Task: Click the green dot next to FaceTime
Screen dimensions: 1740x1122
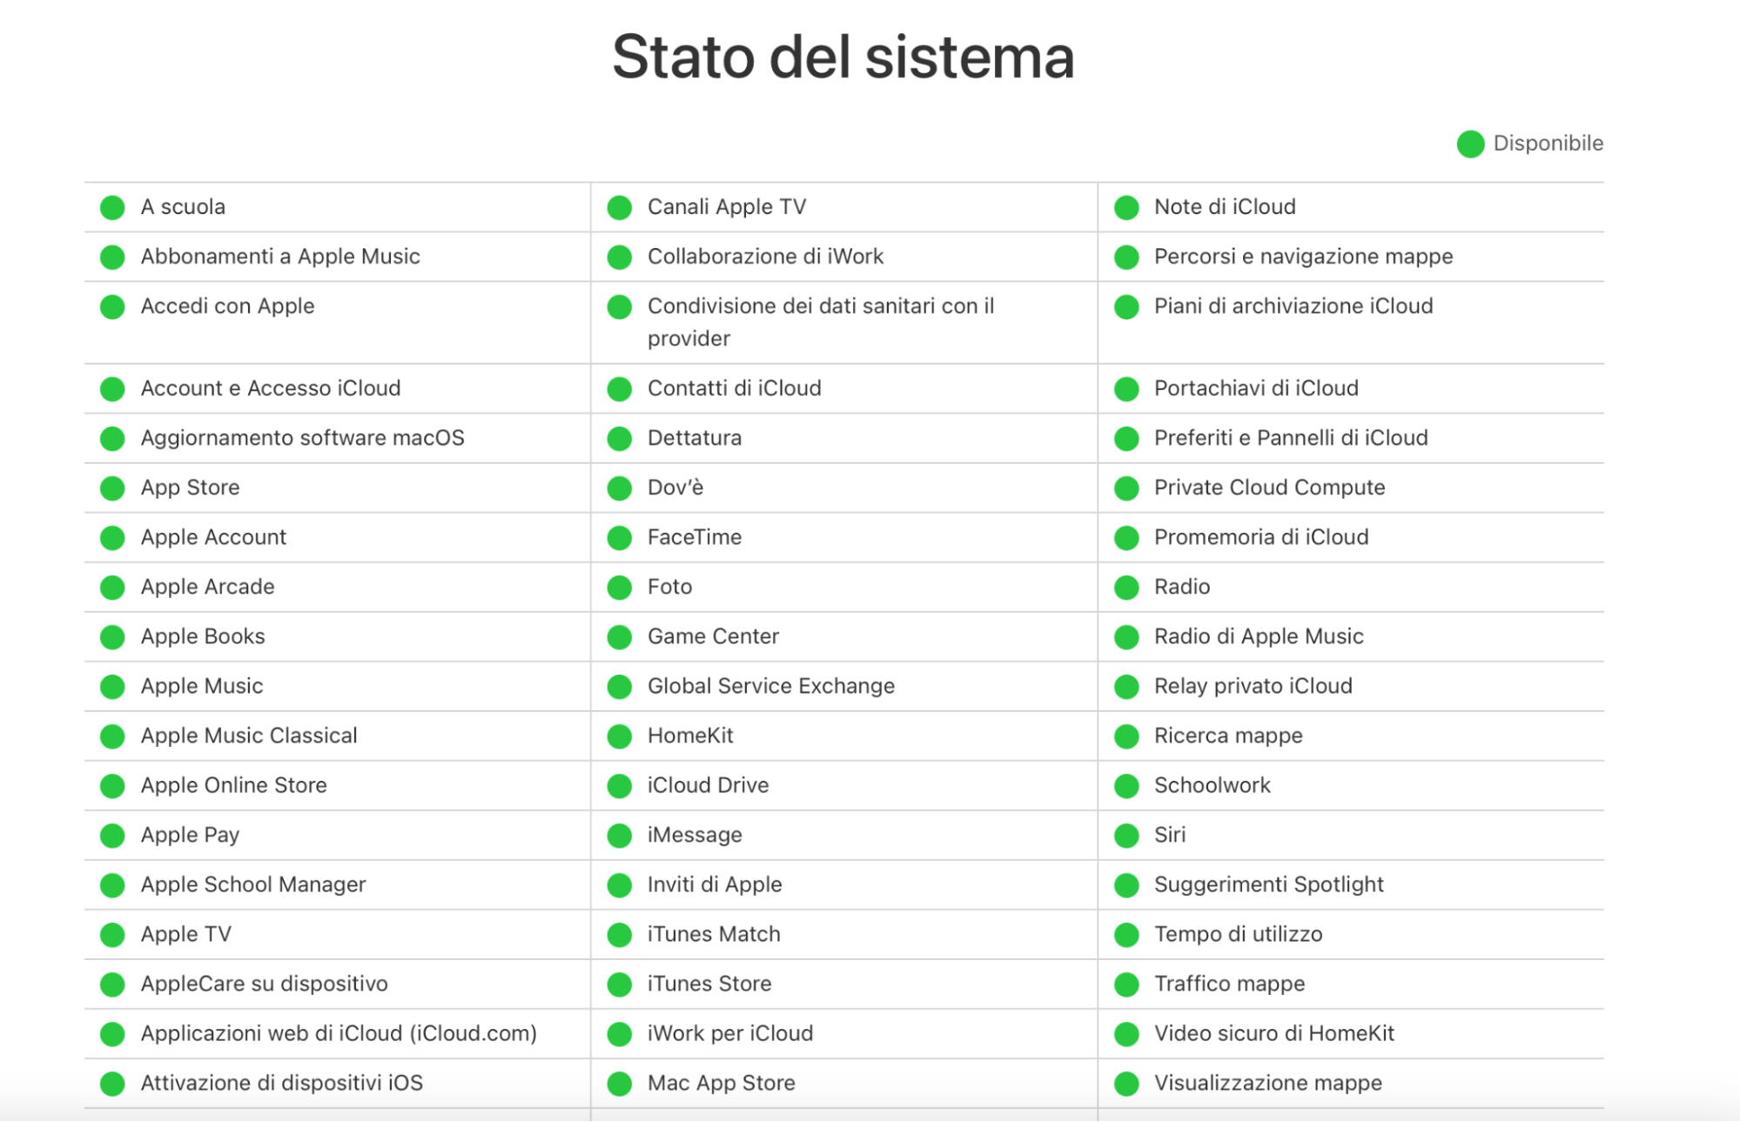Action: point(619,537)
